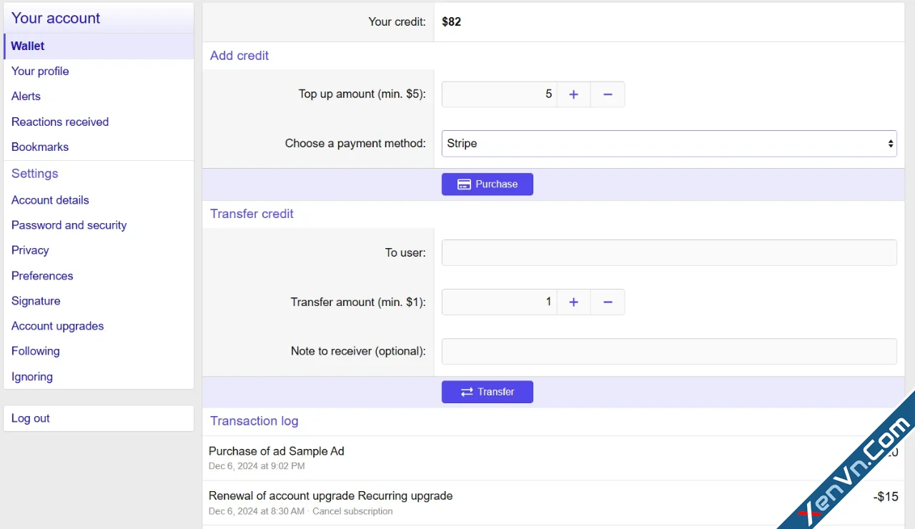Increase top up amount with plus button
This screenshot has width=915, height=529.
click(573, 94)
